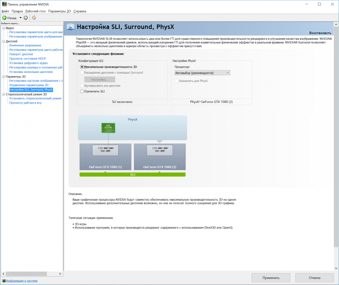Collapse the Видео tree node
The width and height of the screenshot is (339, 285).
tap(4, 28)
